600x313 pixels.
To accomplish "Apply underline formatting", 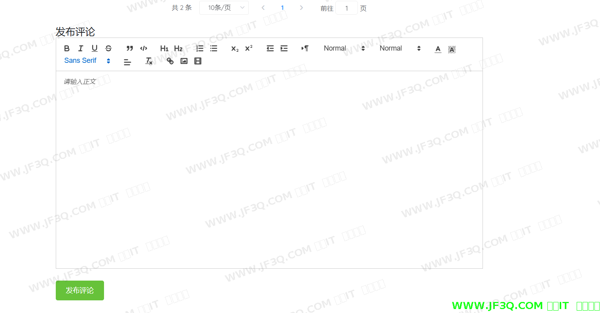I will pos(95,48).
